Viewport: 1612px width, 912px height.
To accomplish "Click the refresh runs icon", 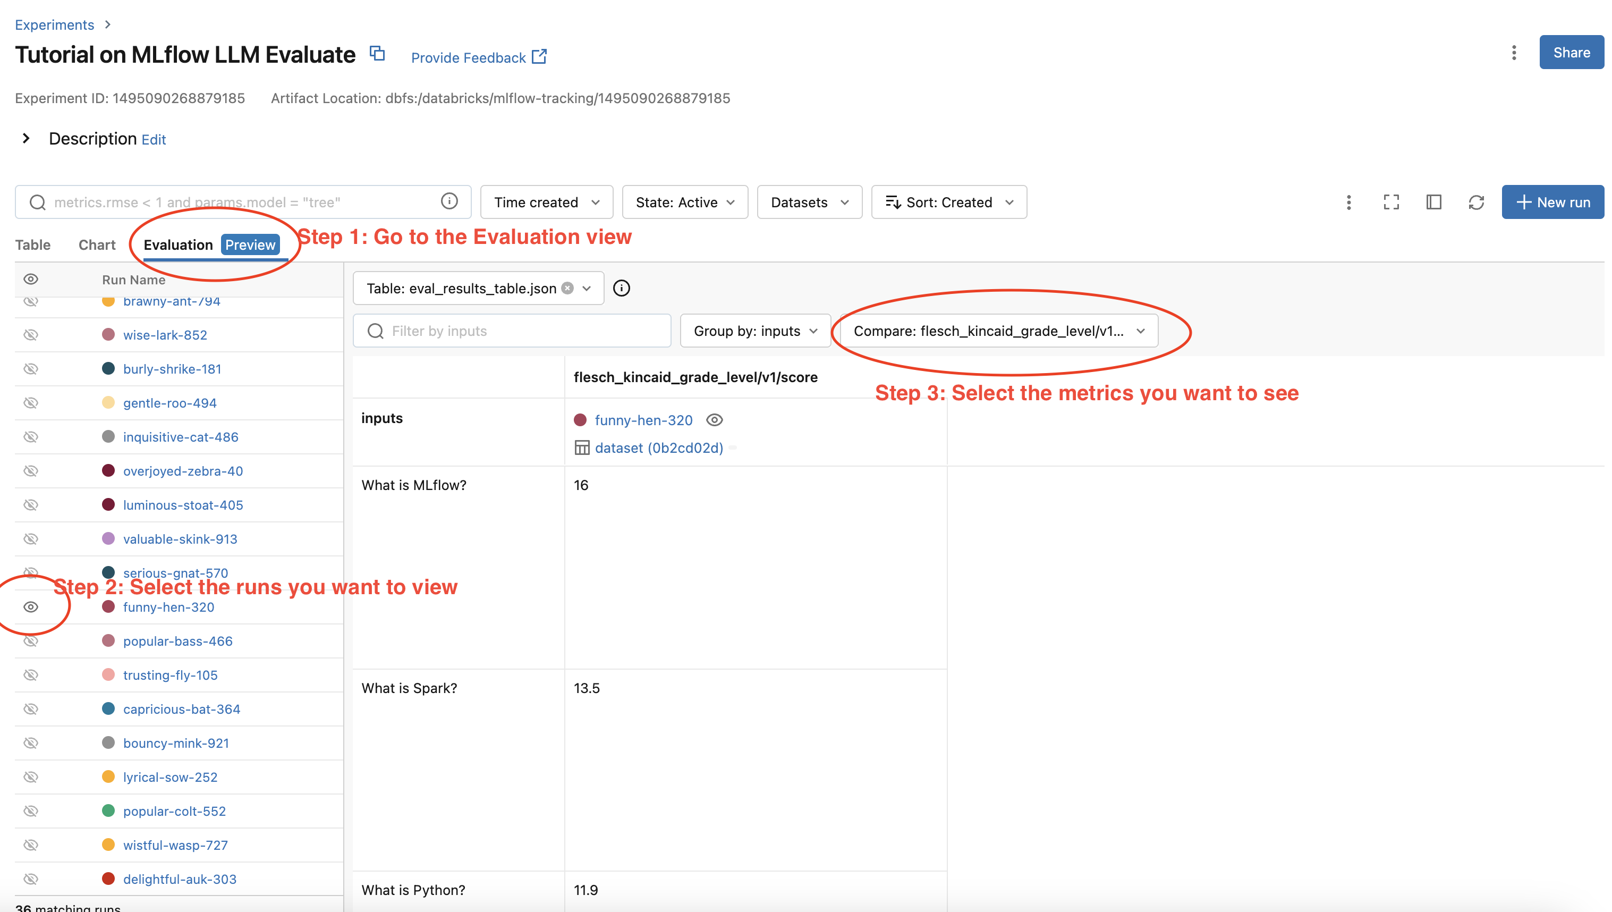I will pyautogui.click(x=1476, y=202).
